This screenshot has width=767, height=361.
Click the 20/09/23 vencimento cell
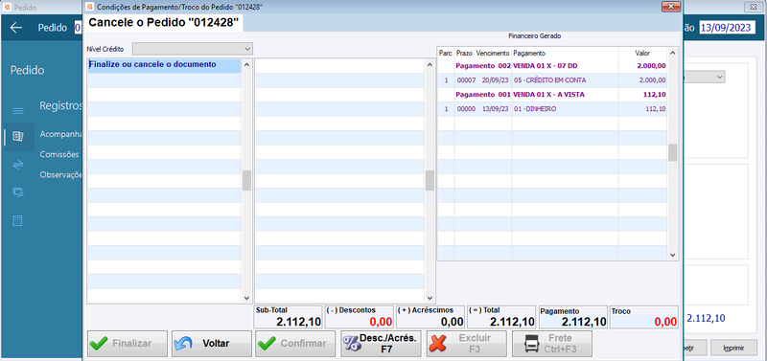pos(495,80)
